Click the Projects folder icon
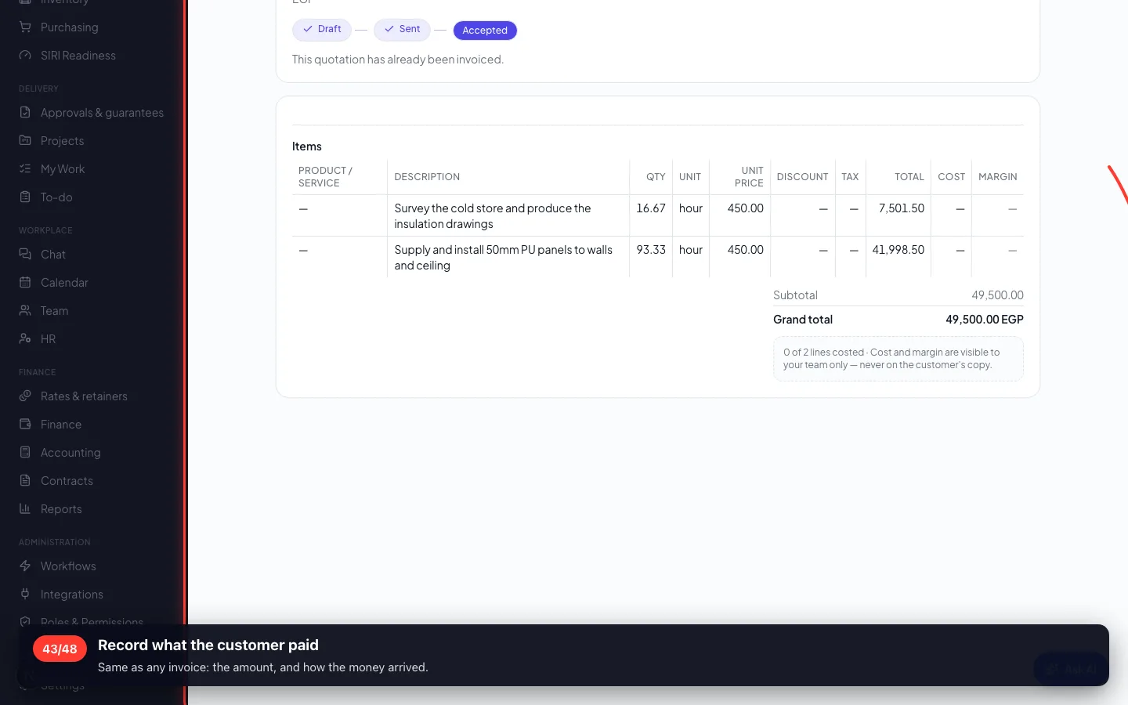The height and width of the screenshot is (705, 1128). [x=25, y=140]
